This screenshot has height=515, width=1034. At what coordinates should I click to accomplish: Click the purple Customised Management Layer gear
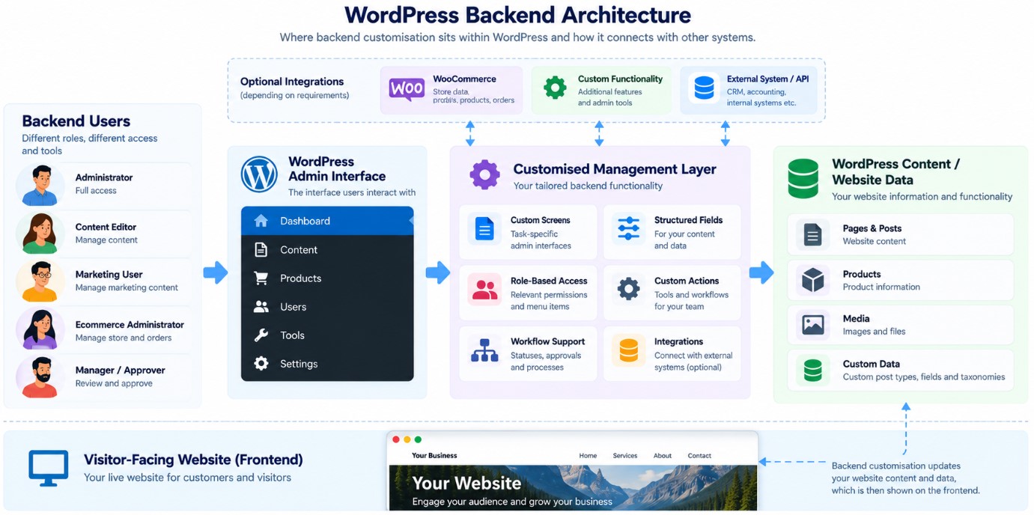pyautogui.click(x=484, y=174)
